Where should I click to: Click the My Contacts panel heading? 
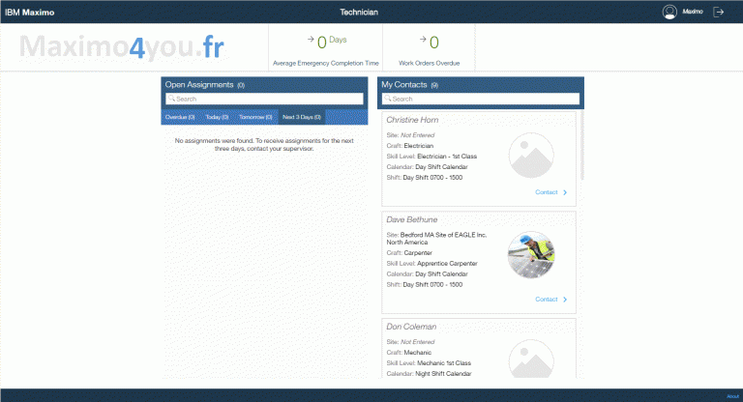[x=404, y=85]
